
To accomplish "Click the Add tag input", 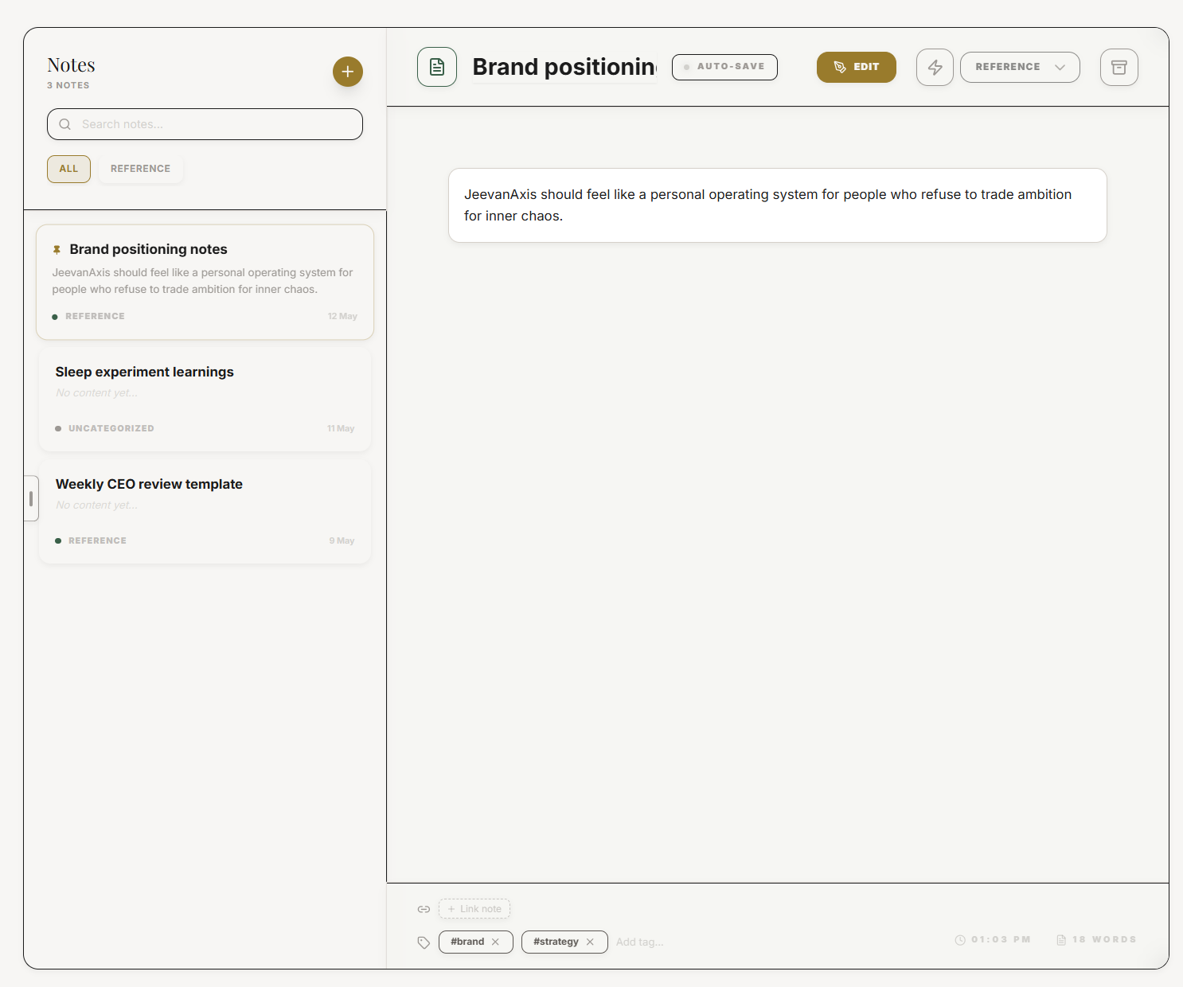I will click(640, 942).
